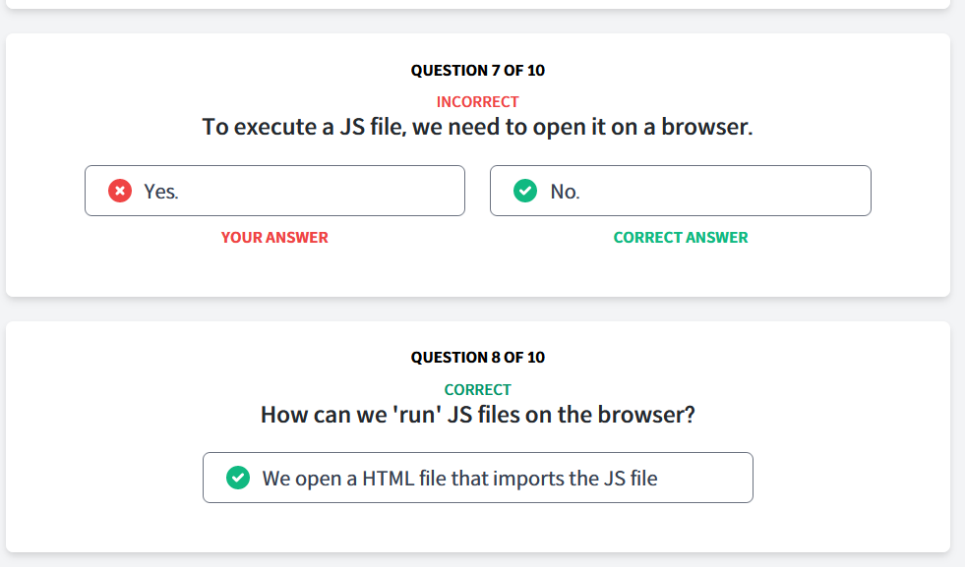This screenshot has width=965, height=567.
Task: Click question text 'To execute a JS file...'
Action: click(477, 128)
